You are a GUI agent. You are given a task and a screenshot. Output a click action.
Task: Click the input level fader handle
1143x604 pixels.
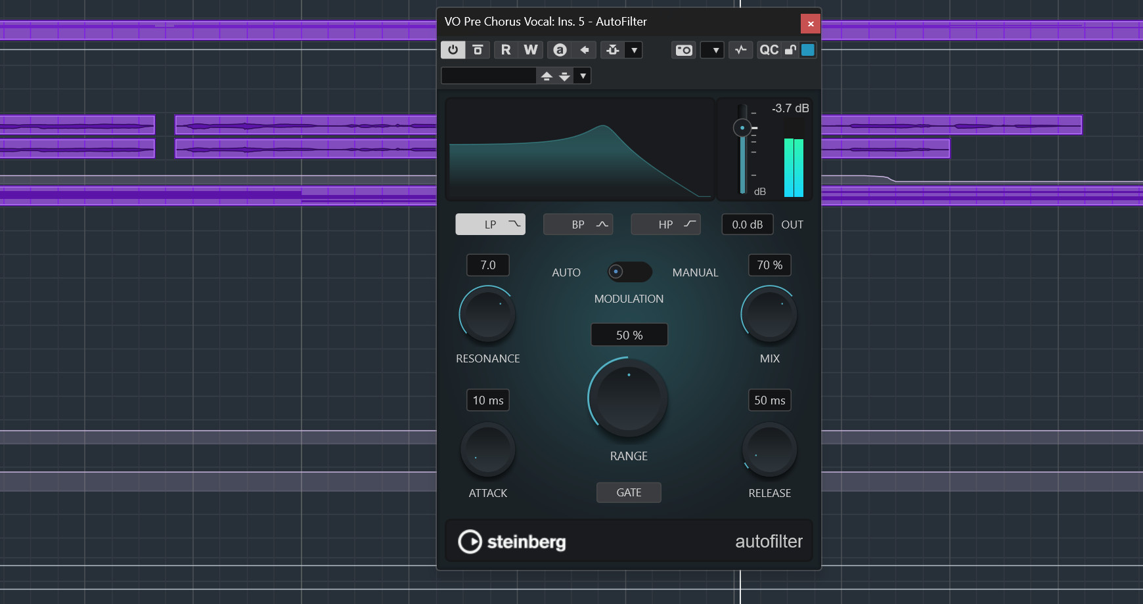pyautogui.click(x=742, y=127)
